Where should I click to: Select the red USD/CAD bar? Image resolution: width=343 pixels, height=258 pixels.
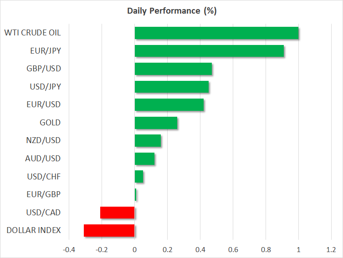(118, 213)
